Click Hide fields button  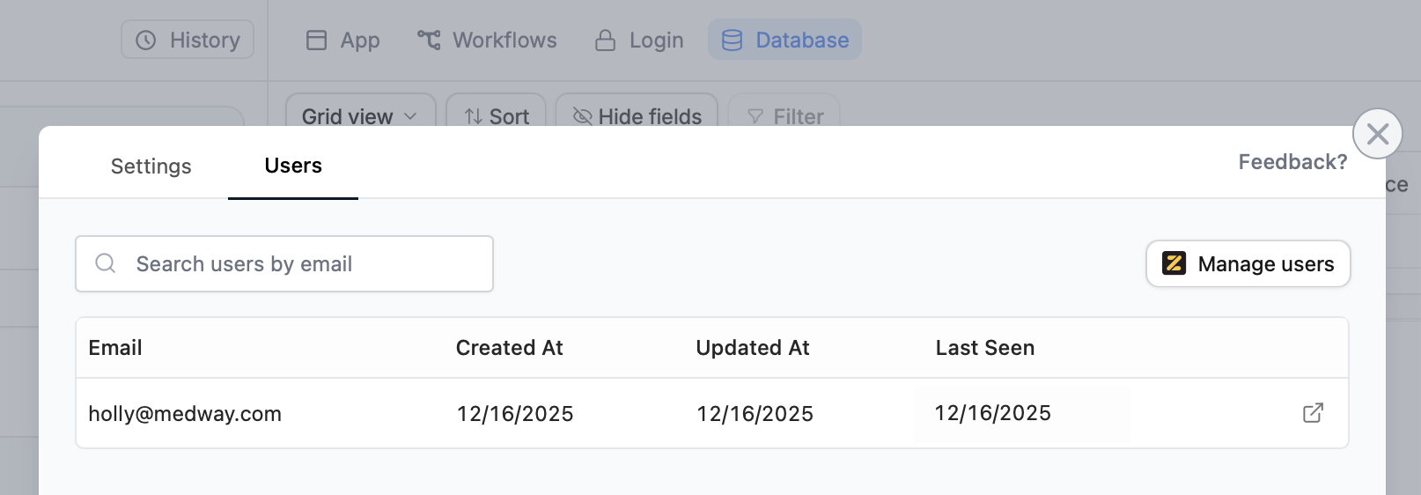click(x=637, y=113)
